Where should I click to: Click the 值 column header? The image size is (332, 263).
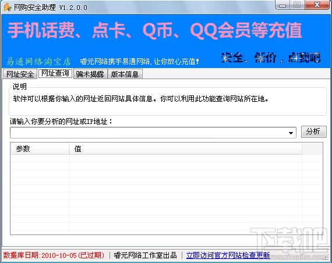click(x=186, y=148)
